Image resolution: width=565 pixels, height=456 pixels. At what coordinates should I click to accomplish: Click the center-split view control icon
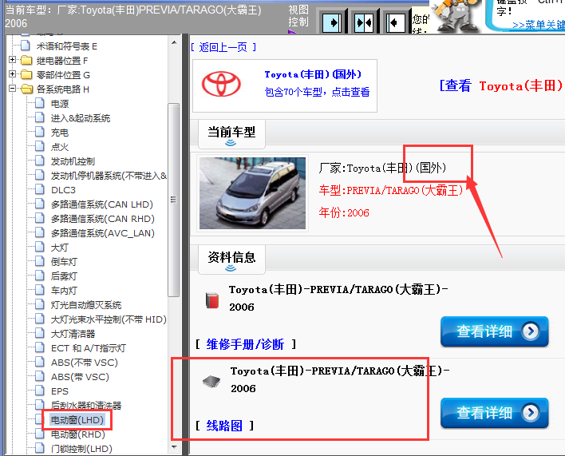[364, 22]
